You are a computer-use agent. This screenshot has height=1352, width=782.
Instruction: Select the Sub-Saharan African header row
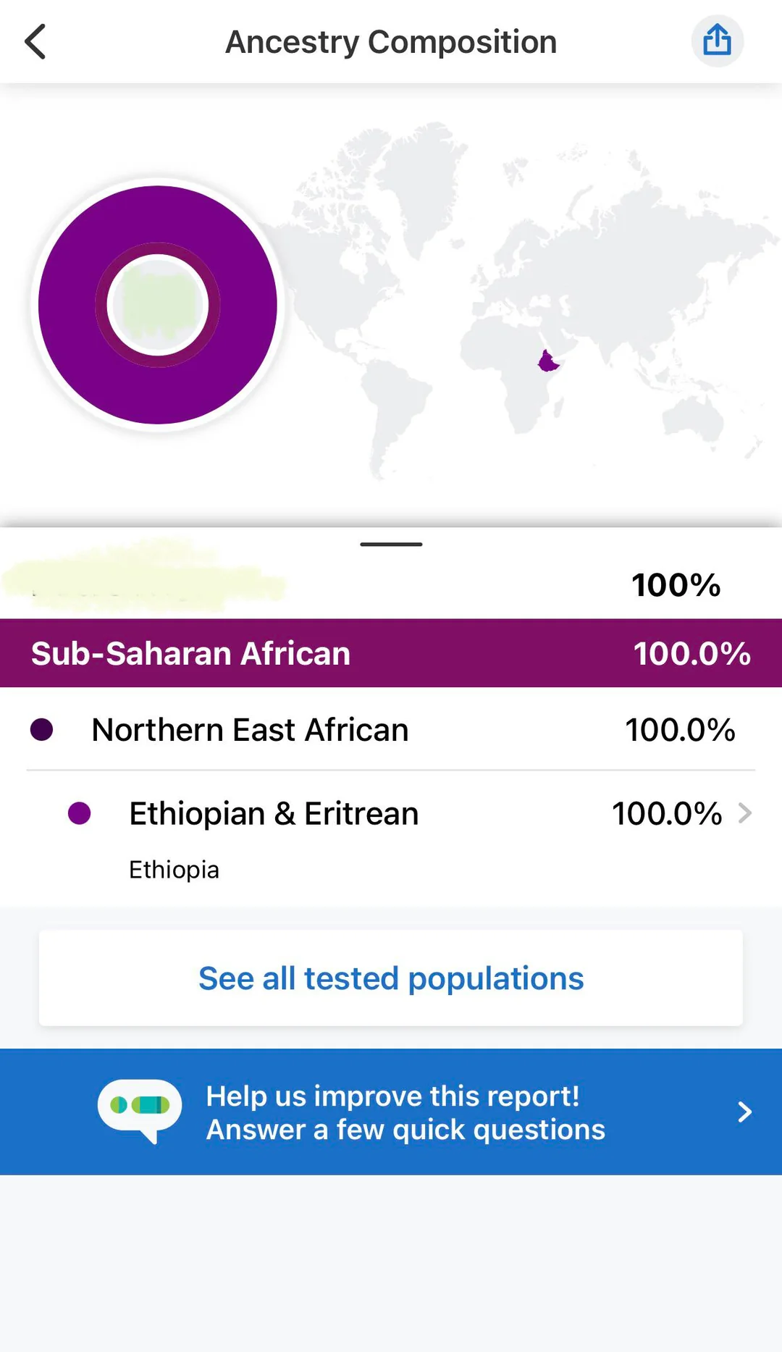pos(391,653)
